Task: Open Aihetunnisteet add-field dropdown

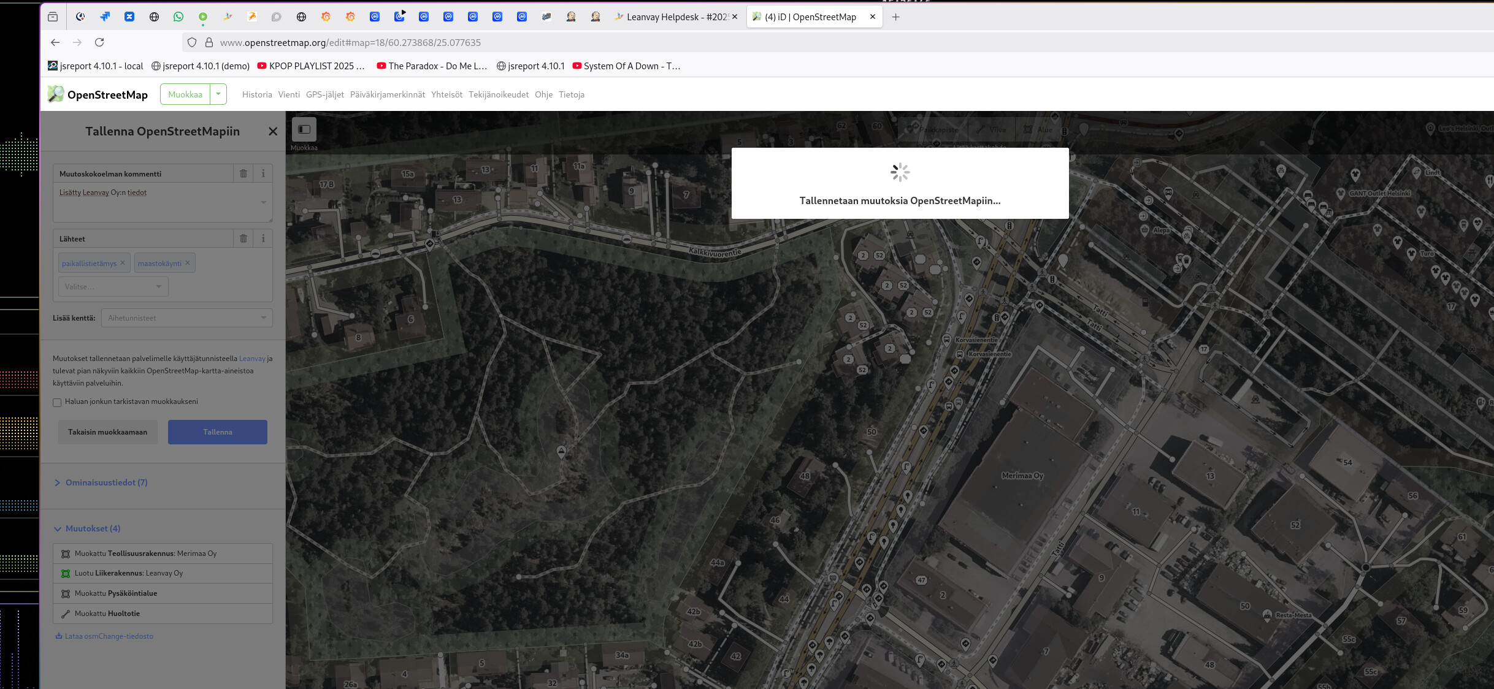Action: [x=186, y=318]
